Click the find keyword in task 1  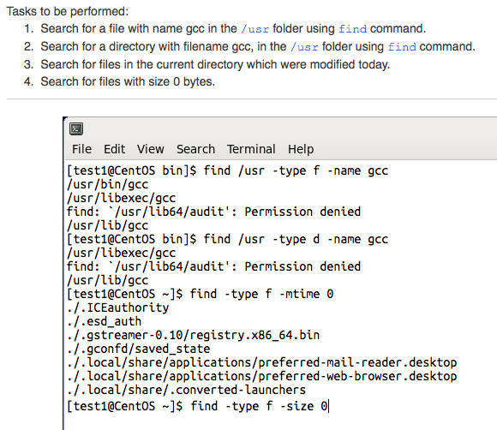pyautogui.click(x=353, y=29)
